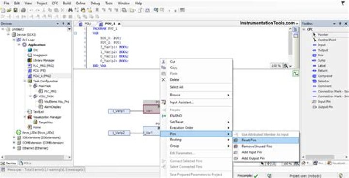Select the I_VarIp1 input block
This screenshot has width=349, height=178.
tap(119, 111)
